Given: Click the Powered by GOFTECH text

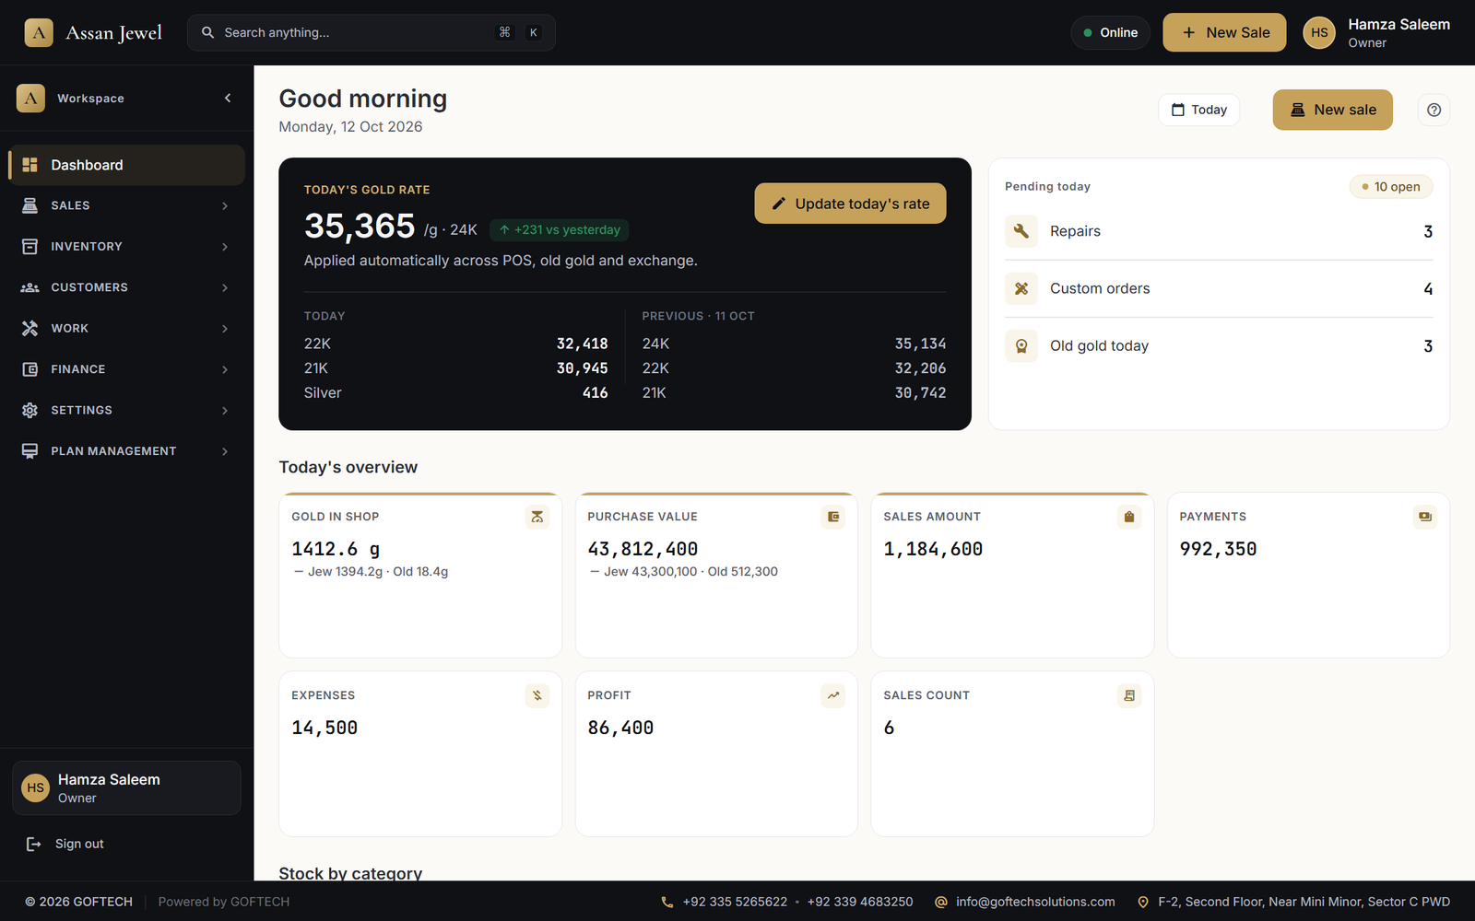Looking at the screenshot, I should click(x=224, y=902).
